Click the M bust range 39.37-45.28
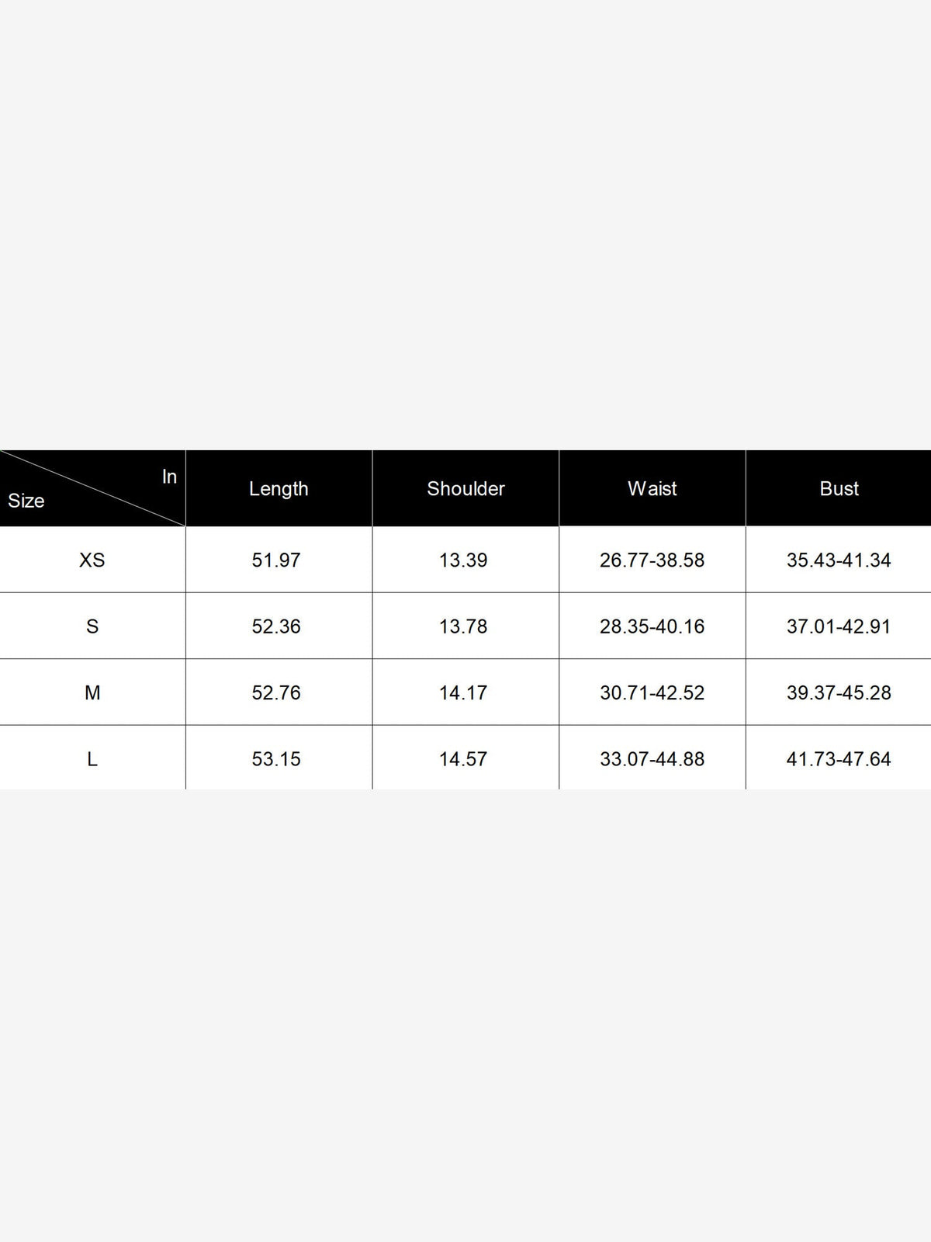 tap(839, 692)
